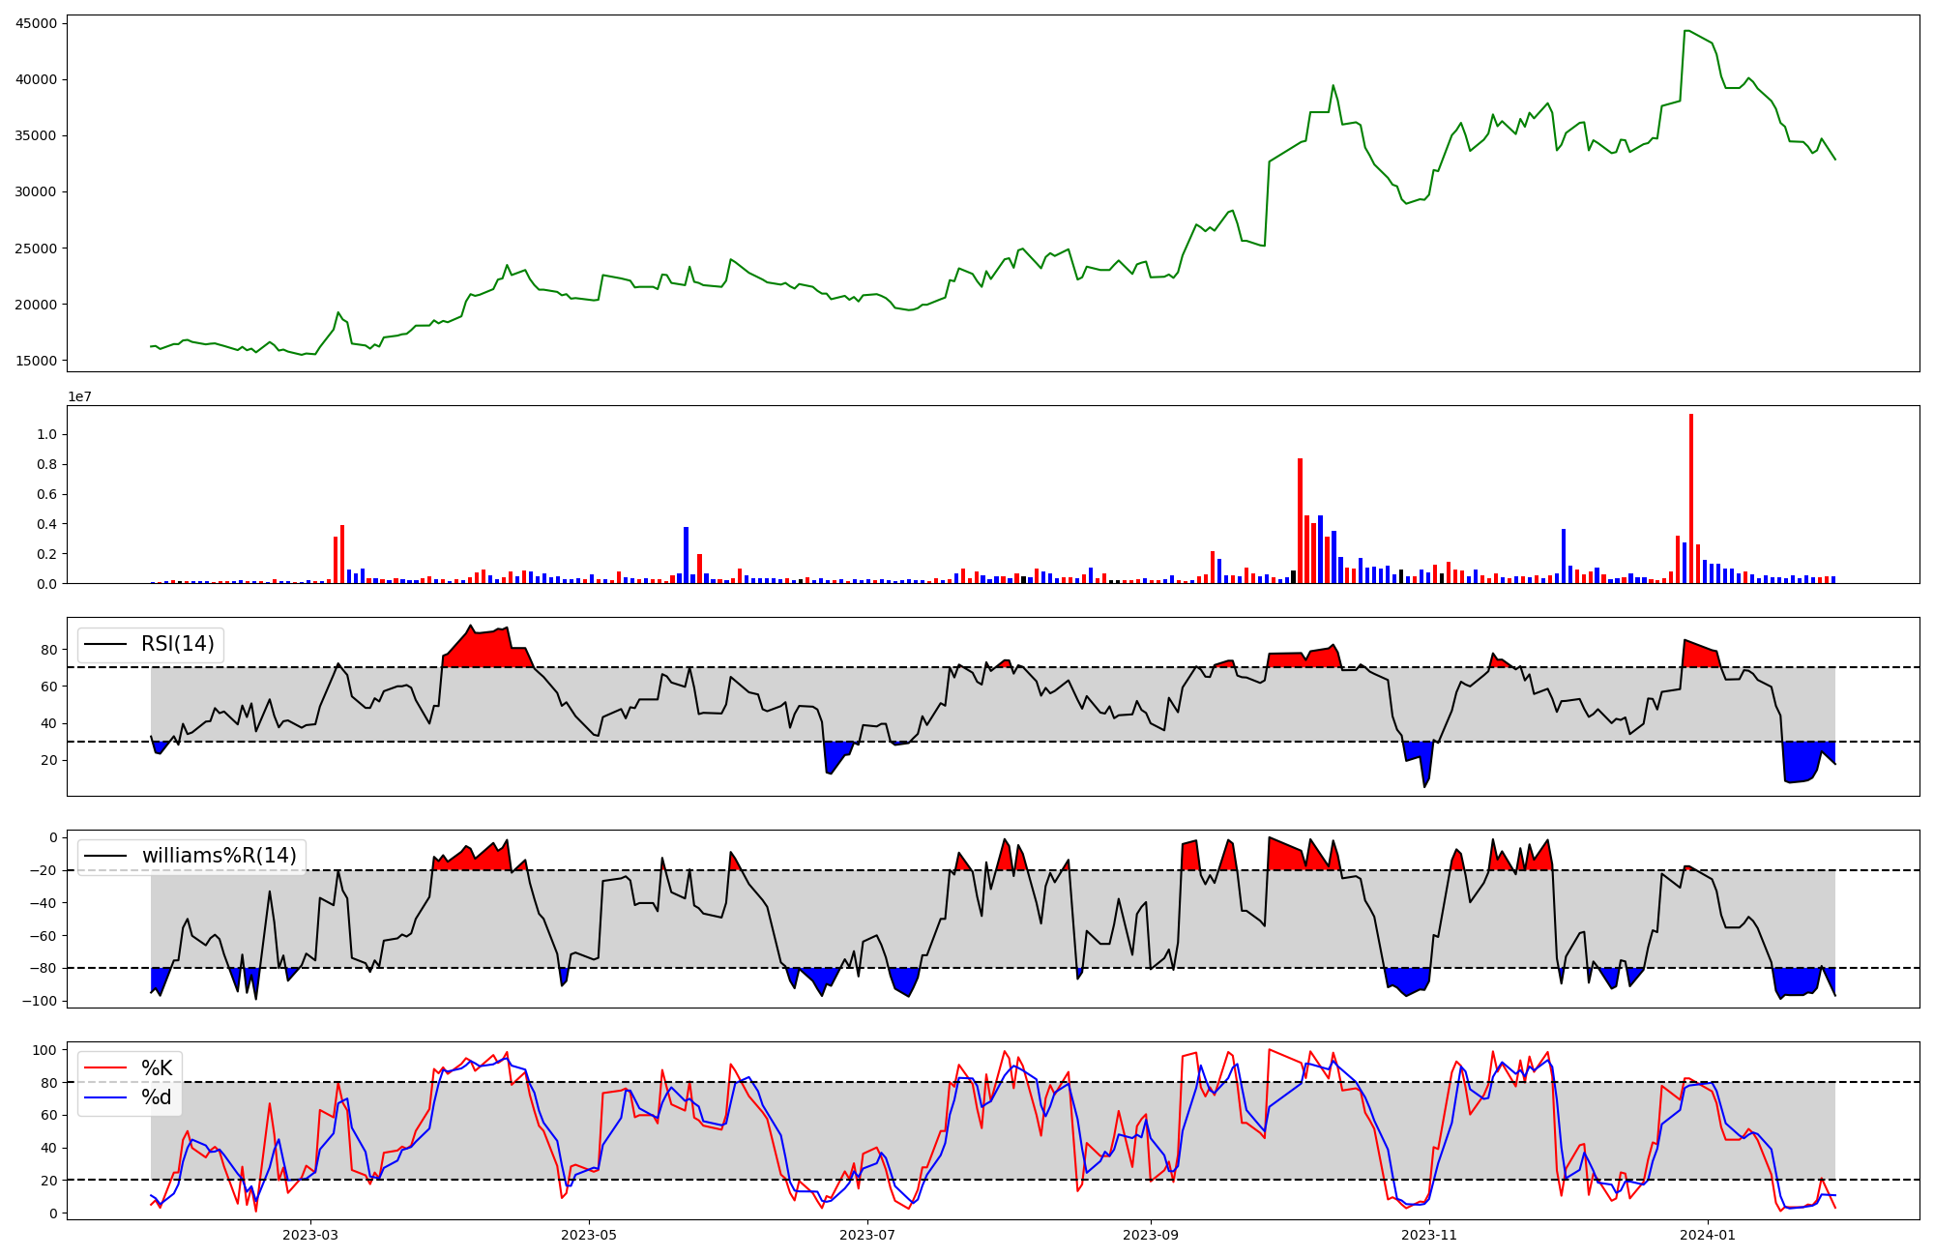Click the 45000 price axis label
The width and height of the screenshot is (1934, 1257).
(x=36, y=23)
